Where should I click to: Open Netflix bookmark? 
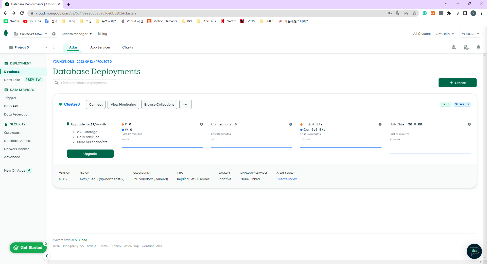(228, 21)
